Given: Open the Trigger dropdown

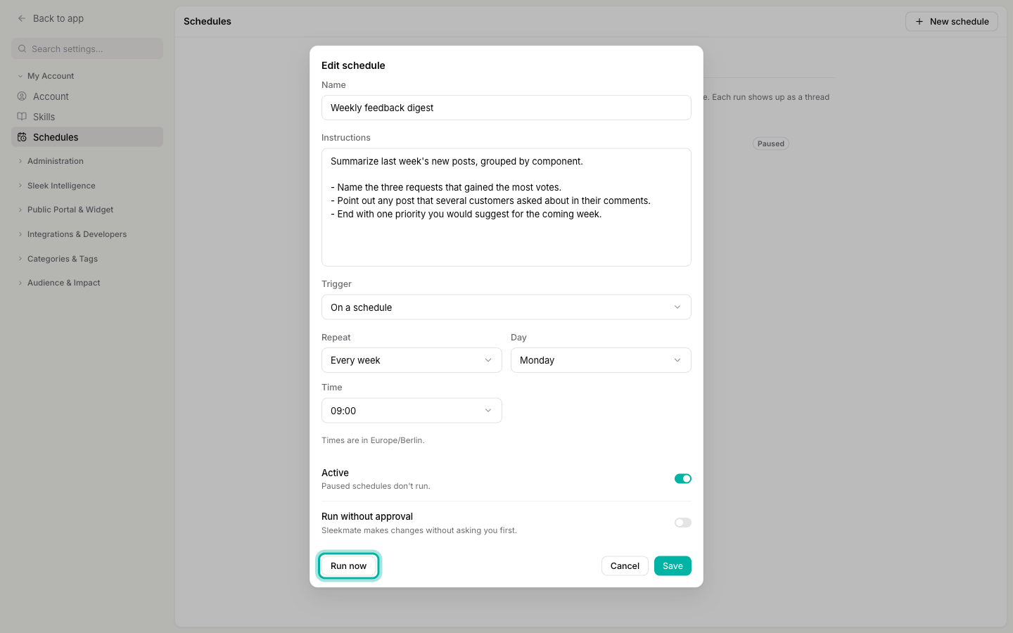Looking at the screenshot, I should point(506,307).
